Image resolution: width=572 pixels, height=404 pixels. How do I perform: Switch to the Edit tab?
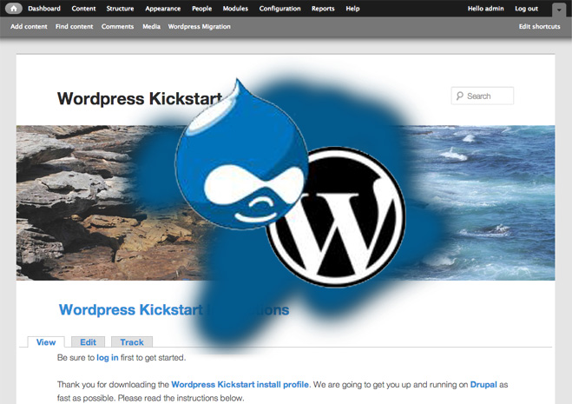tap(89, 342)
